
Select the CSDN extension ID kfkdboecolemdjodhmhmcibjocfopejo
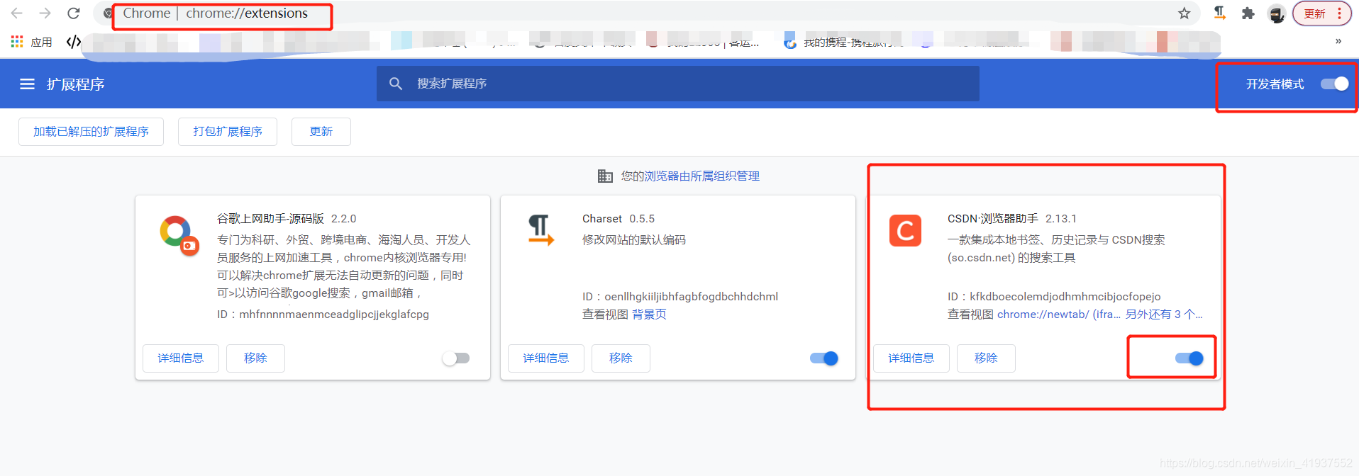(x=1065, y=297)
